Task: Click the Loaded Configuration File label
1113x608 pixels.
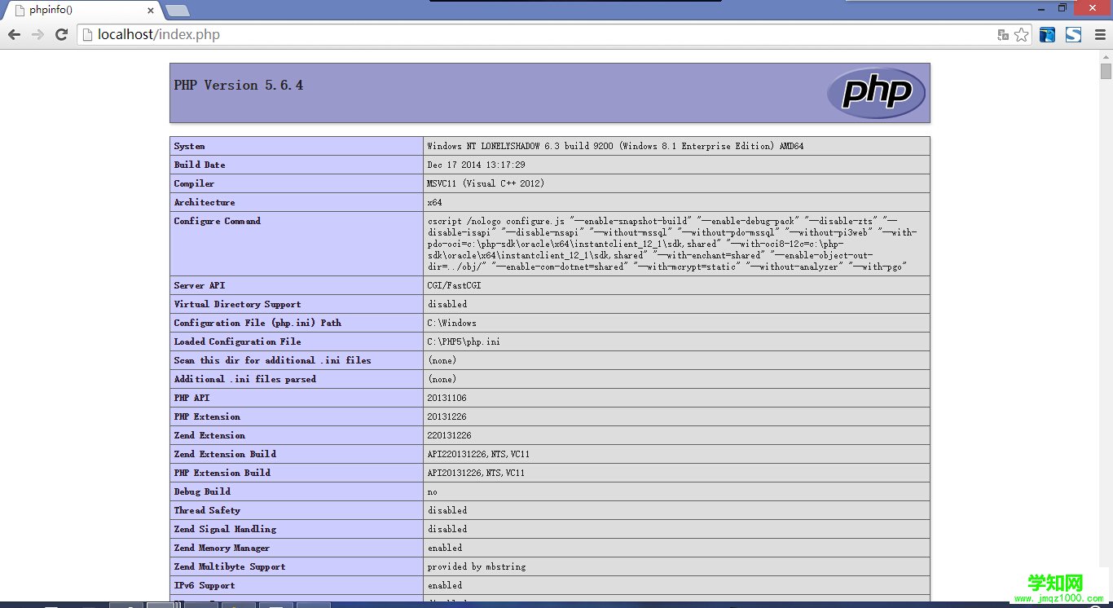Action: pyautogui.click(x=237, y=341)
